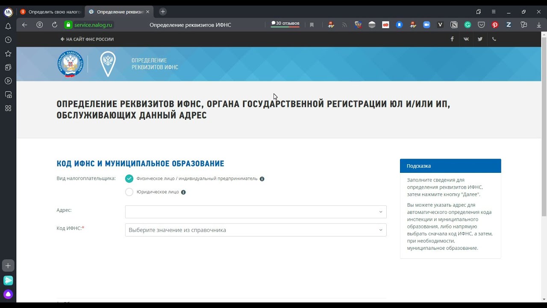This screenshot has width=547, height=308.
Task: Click the RSS feed icon in the address bar
Action: 344,25
